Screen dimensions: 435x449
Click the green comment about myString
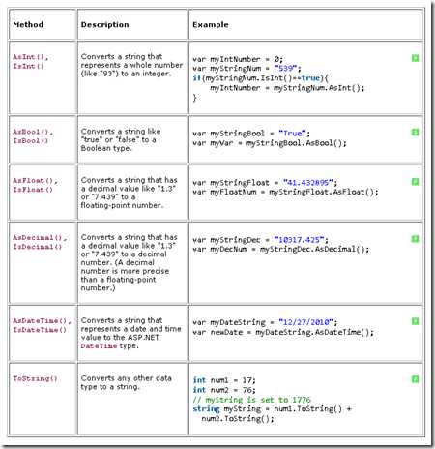point(251,400)
